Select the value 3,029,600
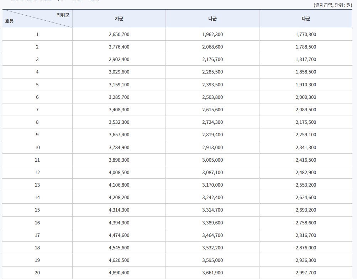 [119, 72]
